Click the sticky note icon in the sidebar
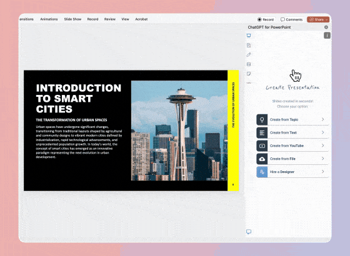Image resolution: width=350 pixels, height=256 pixels. pyautogui.click(x=249, y=74)
